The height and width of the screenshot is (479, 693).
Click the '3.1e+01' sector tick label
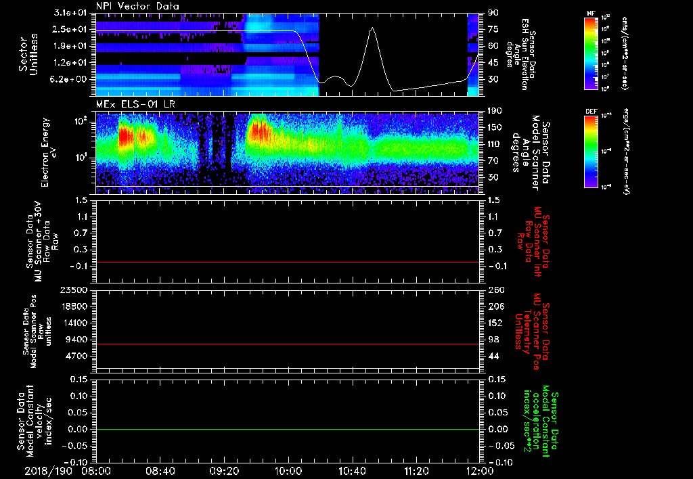(70, 13)
